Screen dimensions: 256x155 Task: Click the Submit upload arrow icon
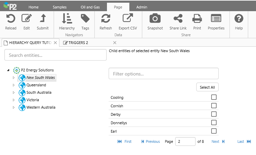43,19
